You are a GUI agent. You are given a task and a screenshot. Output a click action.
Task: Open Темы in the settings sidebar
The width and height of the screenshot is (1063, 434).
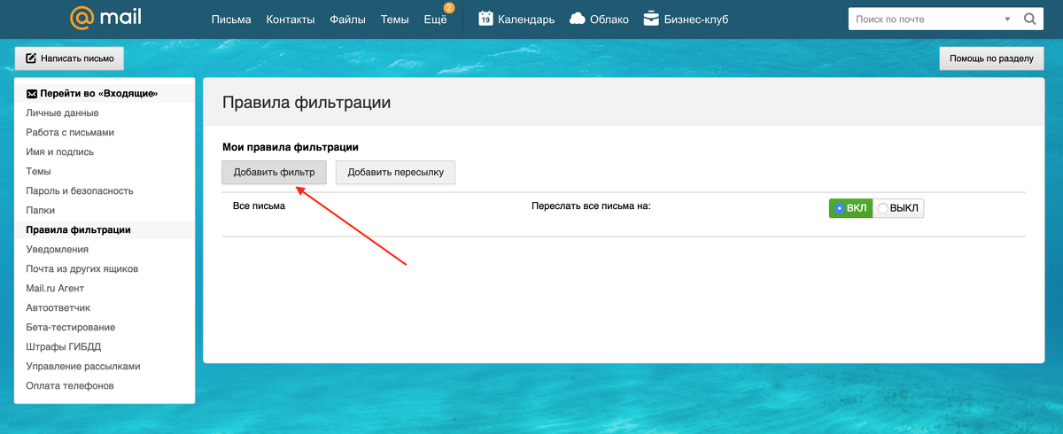point(38,171)
